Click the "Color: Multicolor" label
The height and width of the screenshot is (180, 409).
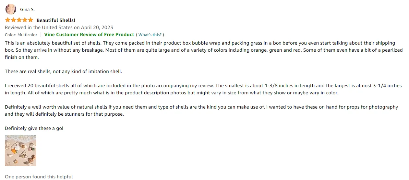21,35
